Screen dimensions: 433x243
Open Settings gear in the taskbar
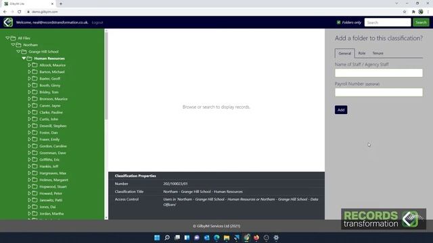click(276, 238)
